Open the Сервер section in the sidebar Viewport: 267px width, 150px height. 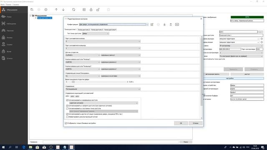coord(14,45)
